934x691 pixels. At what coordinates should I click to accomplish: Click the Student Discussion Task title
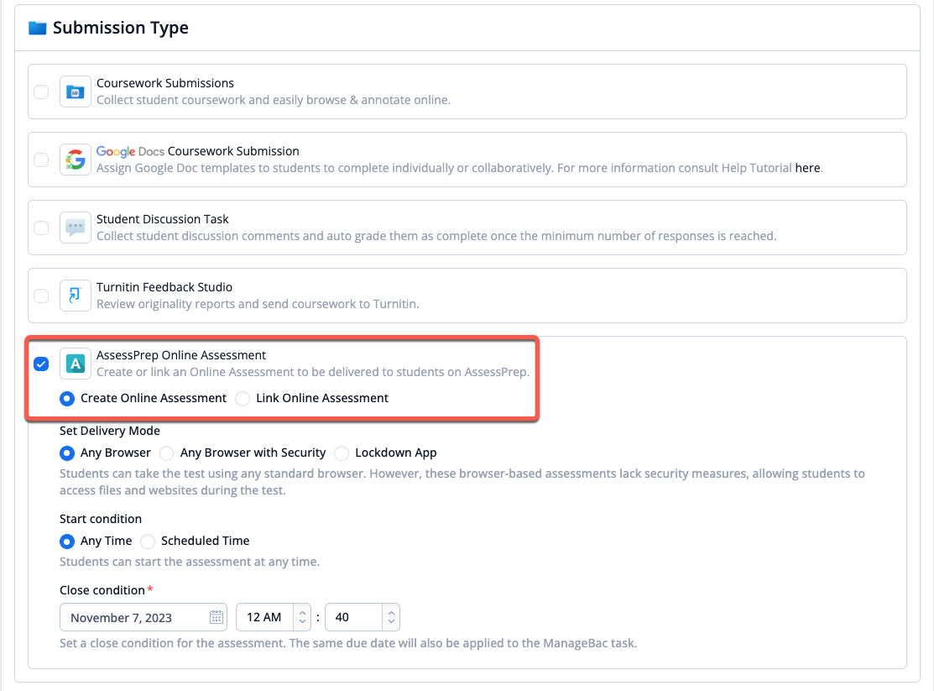coord(163,219)
